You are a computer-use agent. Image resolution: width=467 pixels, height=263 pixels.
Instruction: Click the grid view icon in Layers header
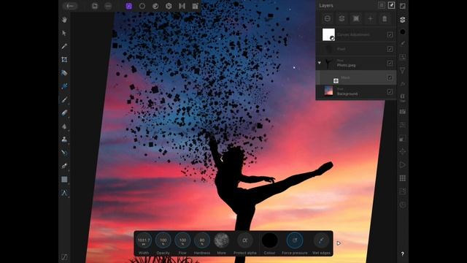[x=382, y=5]
